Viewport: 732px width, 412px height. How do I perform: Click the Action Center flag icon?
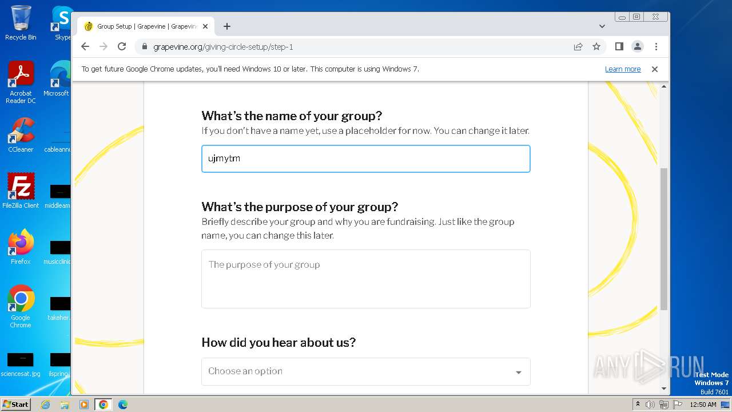[678, 405]
